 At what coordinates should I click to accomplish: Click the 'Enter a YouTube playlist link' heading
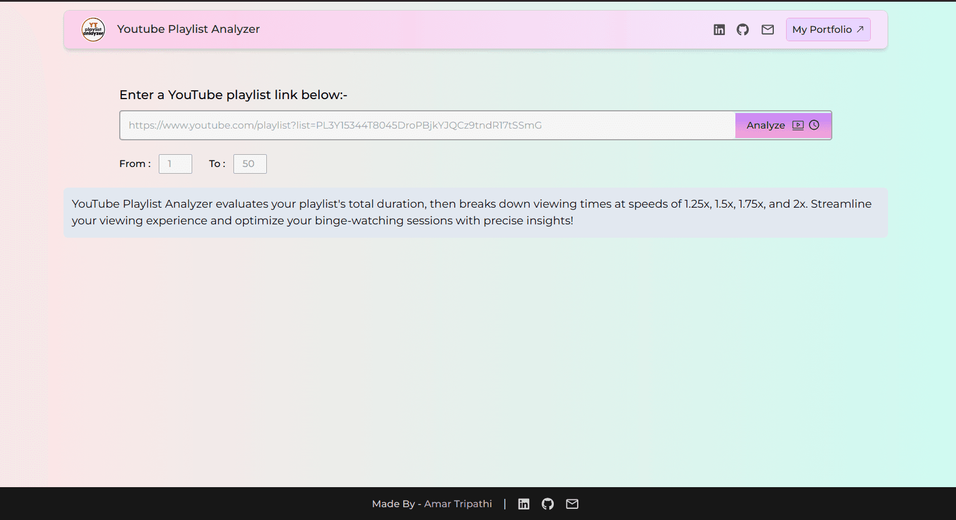(x=233, y=95)
